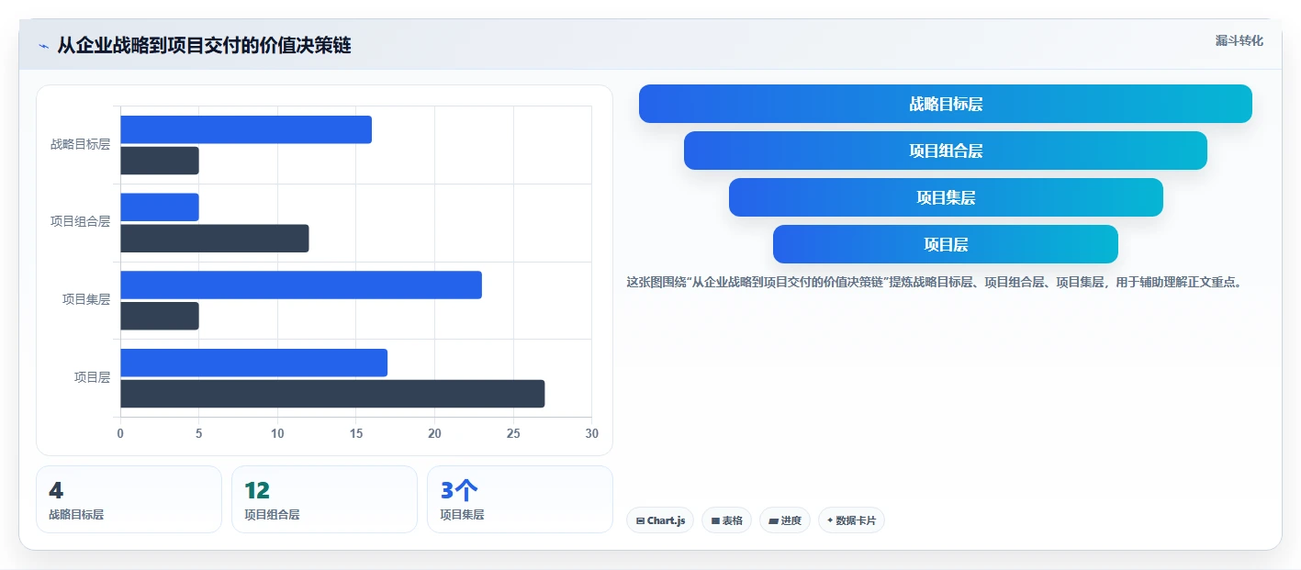The width and height of the screenshot is (1301, 570).
Task: Click the blue bar for 项目层
Action: [253, 363]
